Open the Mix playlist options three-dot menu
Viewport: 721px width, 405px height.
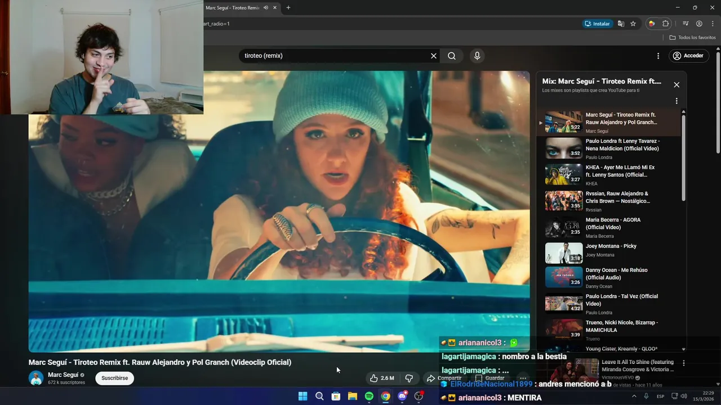[677, 101]
